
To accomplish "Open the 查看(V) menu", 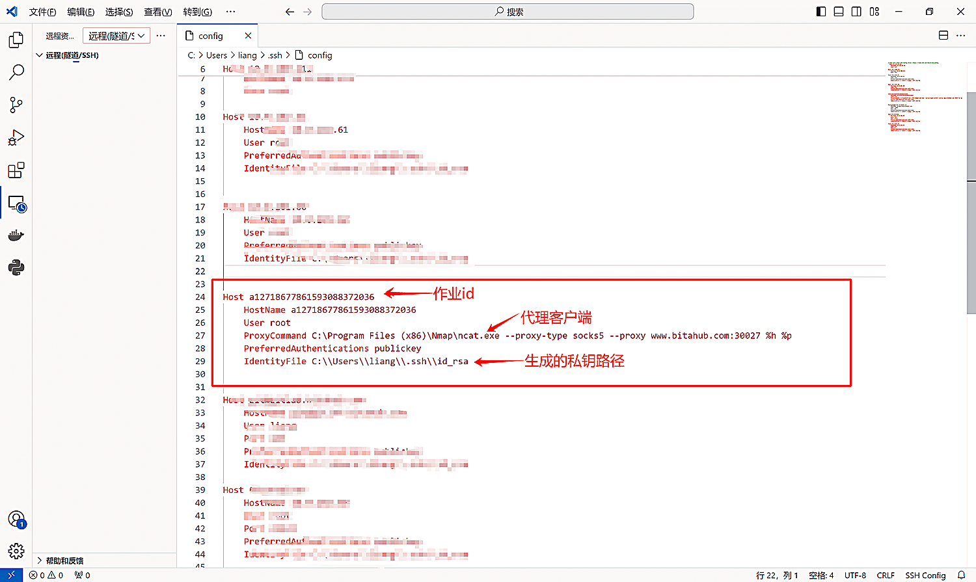I will click(157, 12).
